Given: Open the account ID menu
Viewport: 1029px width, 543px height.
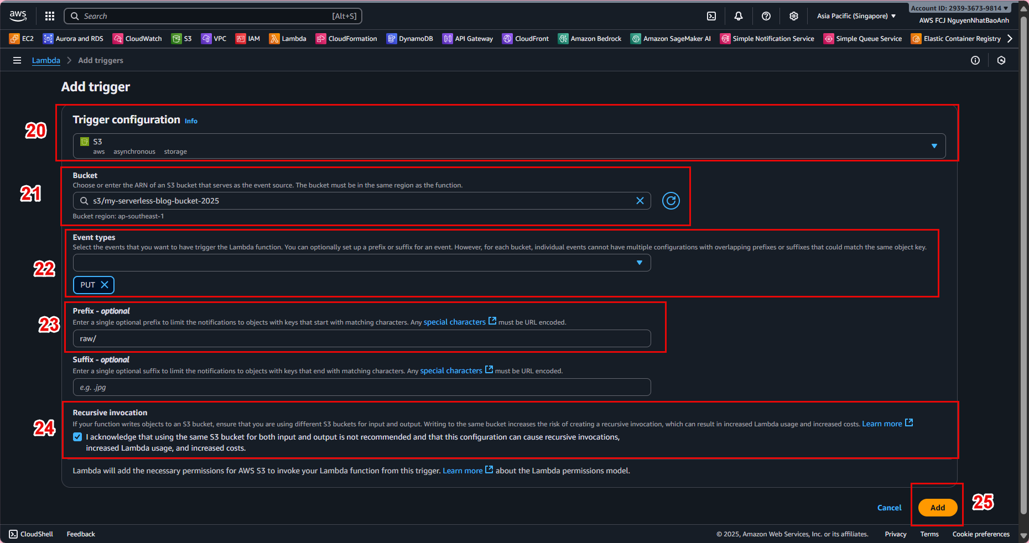Looking at the screenshot, I should pyautogui.click(x=960, y=8).
